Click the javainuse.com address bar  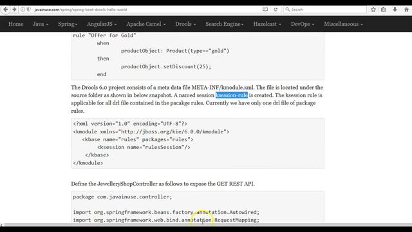pos(147,10)
